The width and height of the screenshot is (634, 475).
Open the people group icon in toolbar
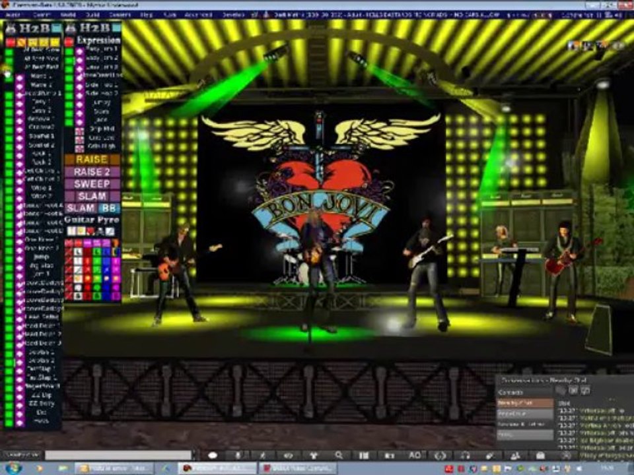click(515, 455)
